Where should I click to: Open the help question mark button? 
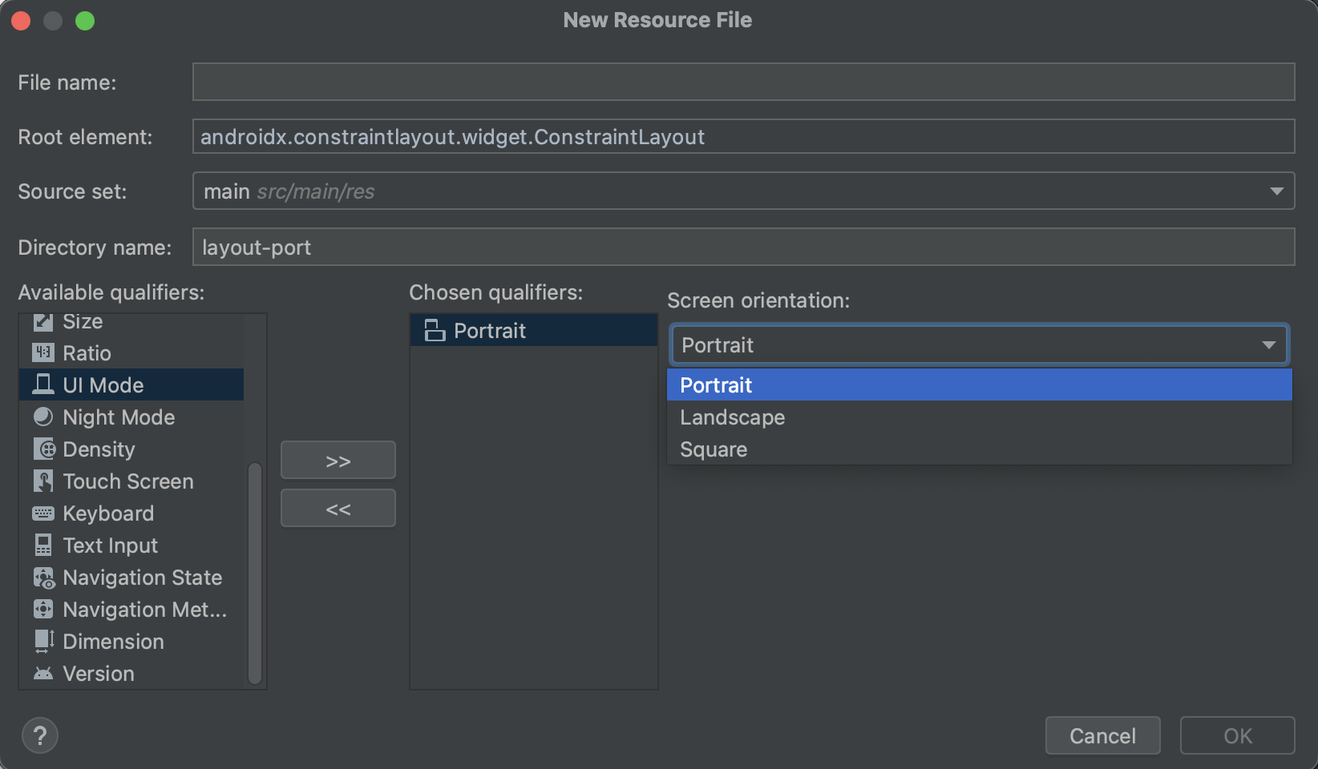tap(40, 735)
